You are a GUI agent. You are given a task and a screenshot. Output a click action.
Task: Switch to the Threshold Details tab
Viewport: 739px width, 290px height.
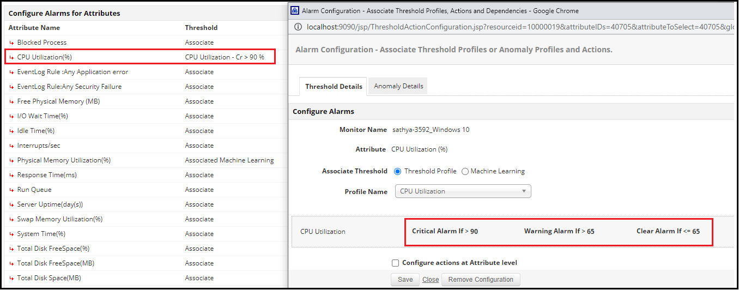coord(334,86)
